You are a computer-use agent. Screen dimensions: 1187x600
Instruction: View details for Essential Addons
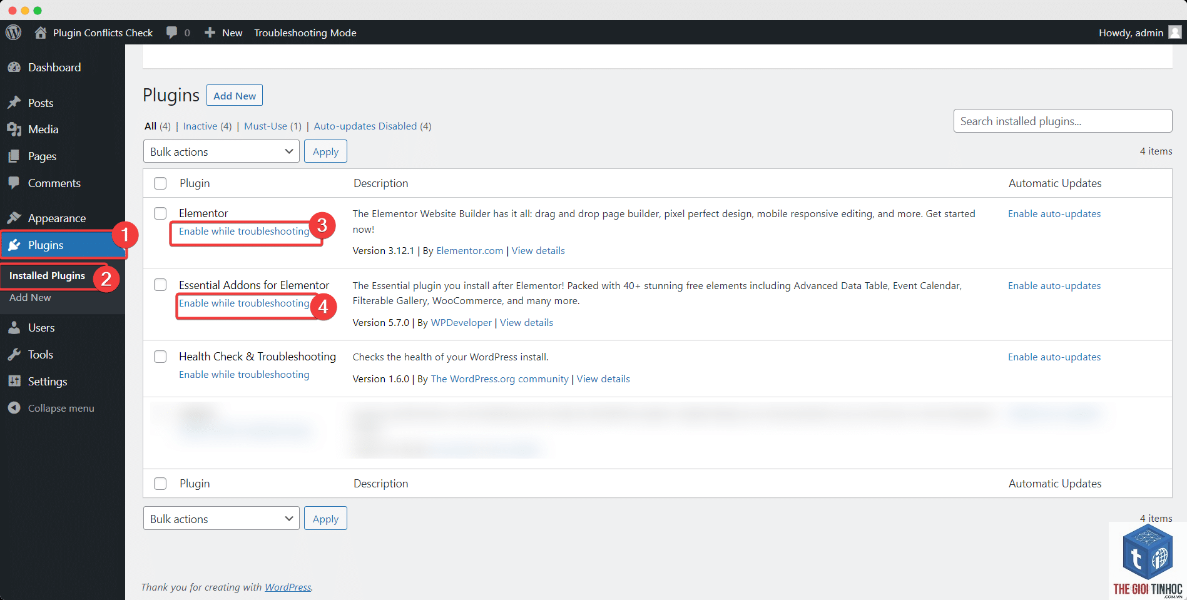(527, 323)
